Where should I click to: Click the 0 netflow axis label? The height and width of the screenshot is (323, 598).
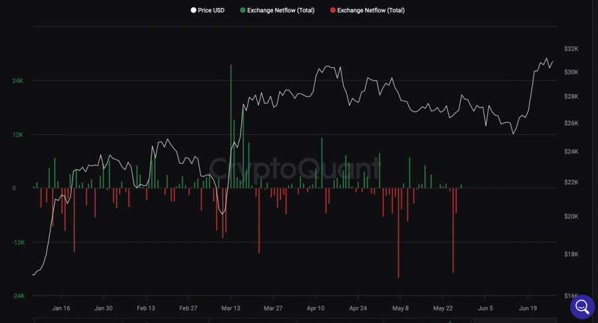[14, 188]
